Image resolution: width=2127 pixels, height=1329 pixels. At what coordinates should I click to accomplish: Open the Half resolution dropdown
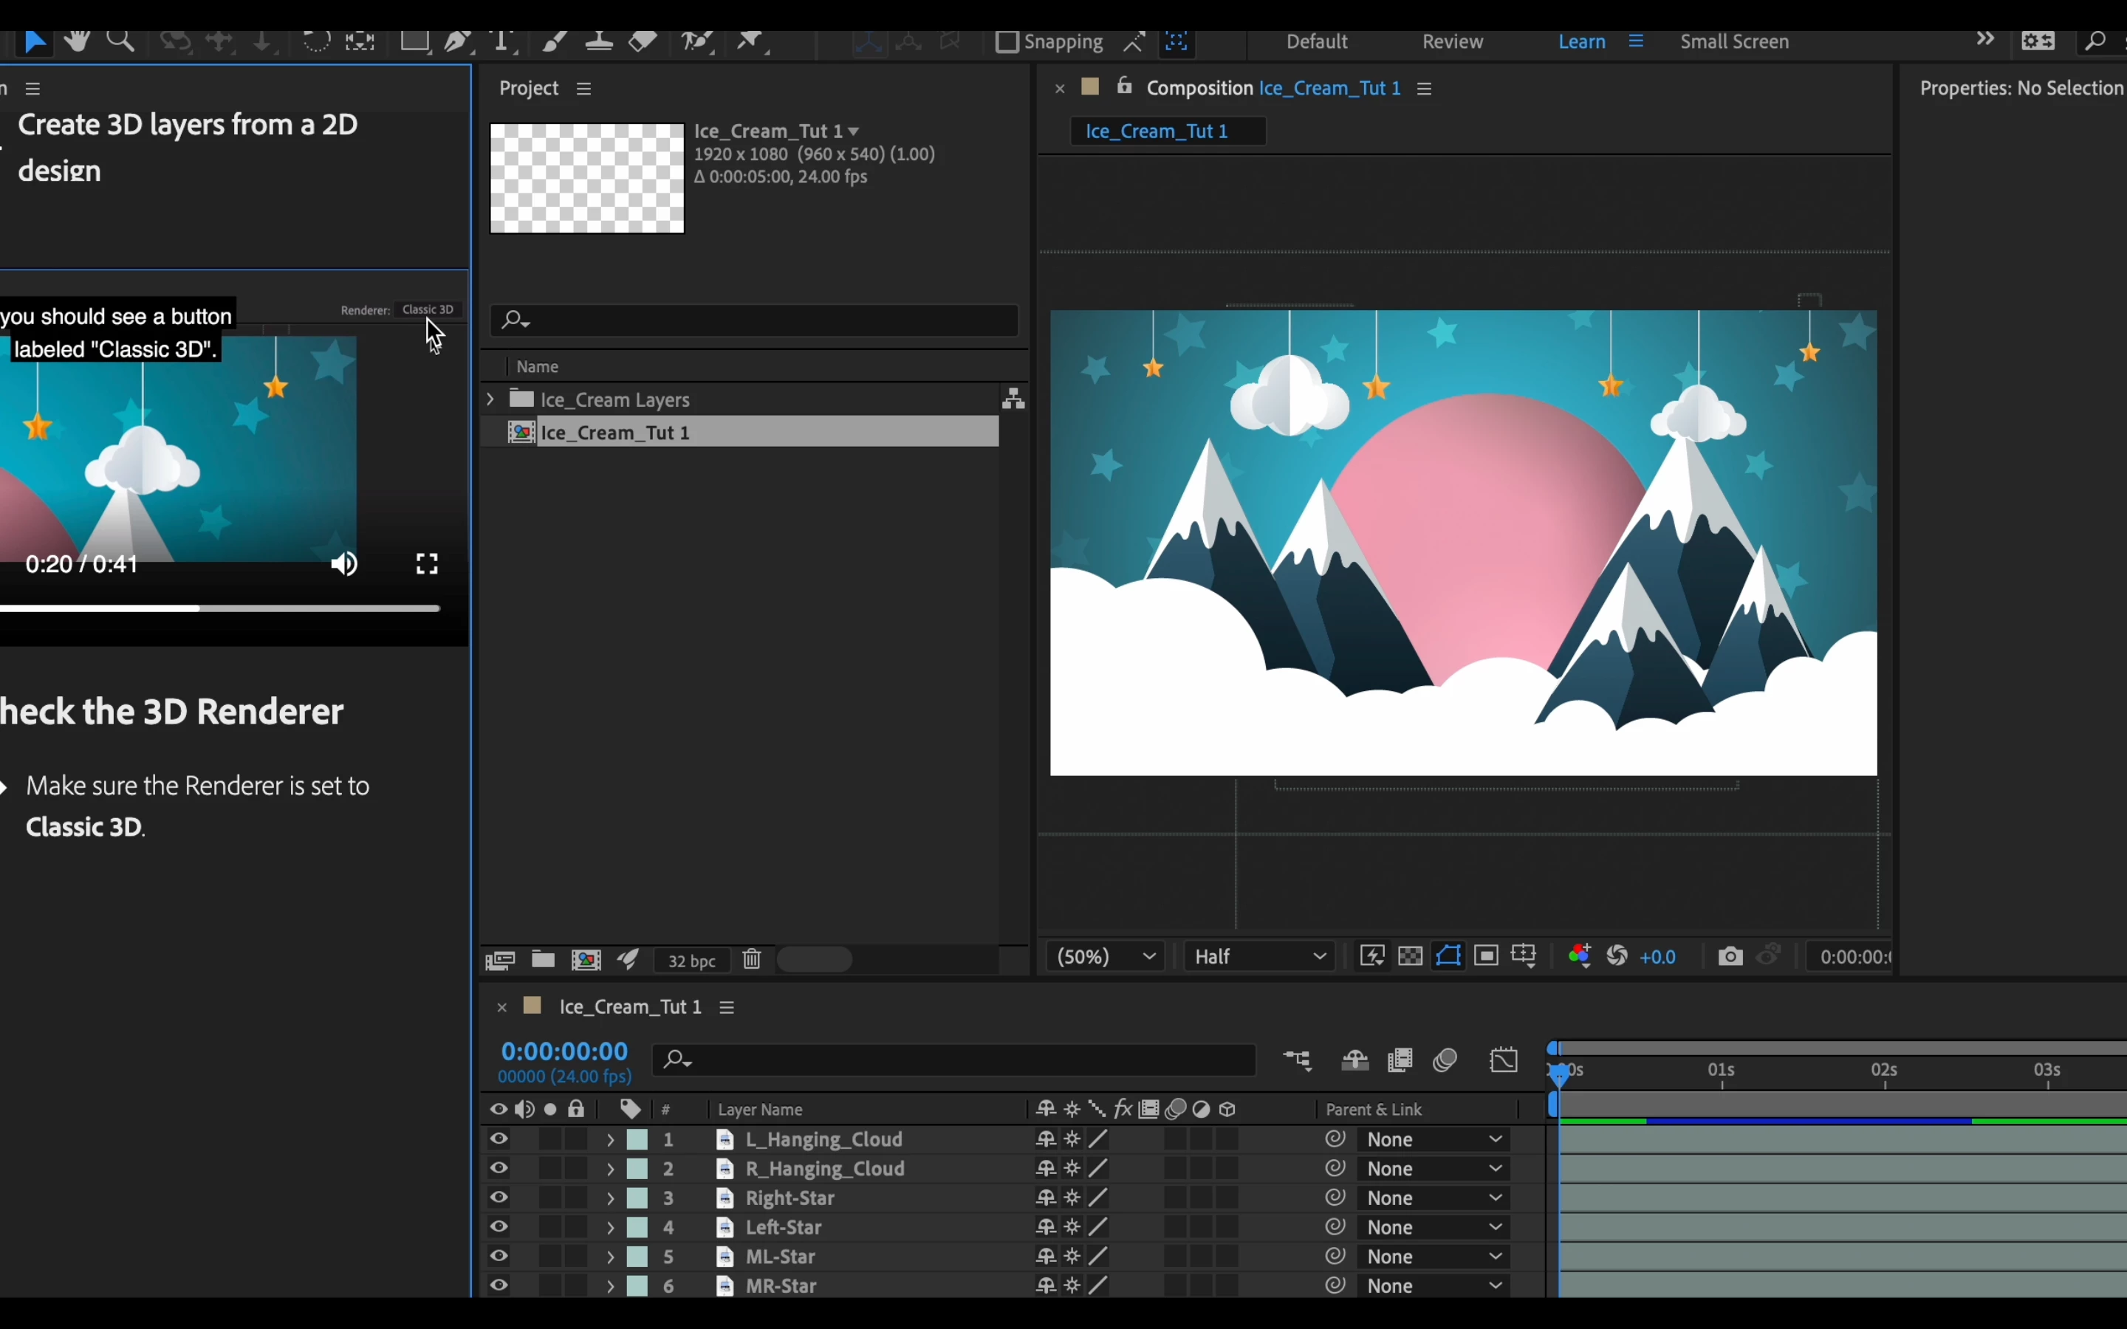click(1261, 956)
